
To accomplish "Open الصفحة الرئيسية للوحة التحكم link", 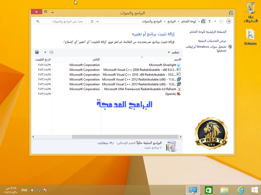I will pos(208,32).
